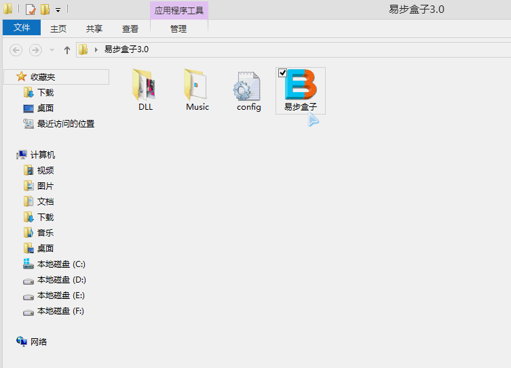Click the 本地磁盘 (D:) drive icon

(x=29, y=281)
